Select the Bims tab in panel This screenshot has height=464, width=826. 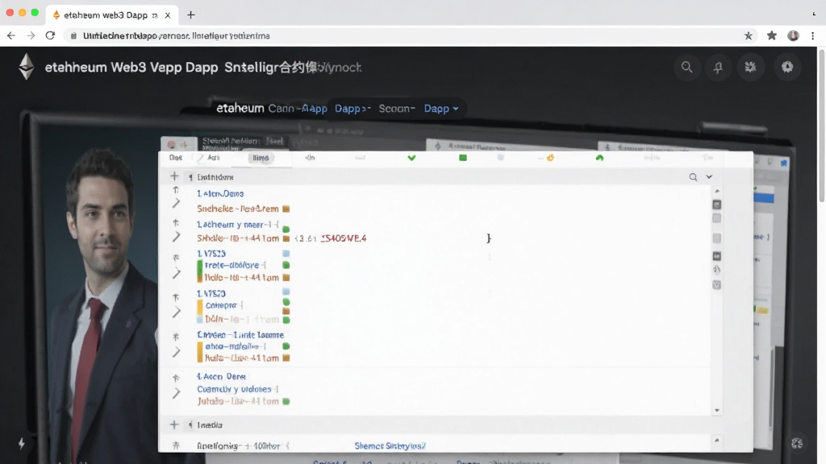coord(261,158)
